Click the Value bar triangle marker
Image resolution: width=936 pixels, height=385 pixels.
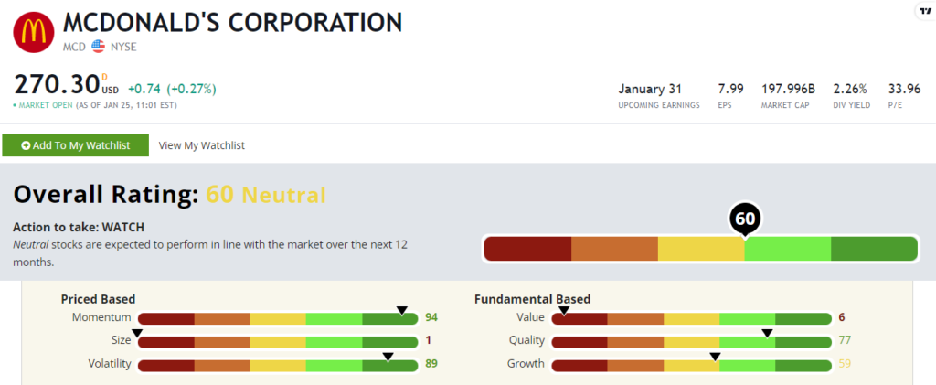(x=563, y=310)
